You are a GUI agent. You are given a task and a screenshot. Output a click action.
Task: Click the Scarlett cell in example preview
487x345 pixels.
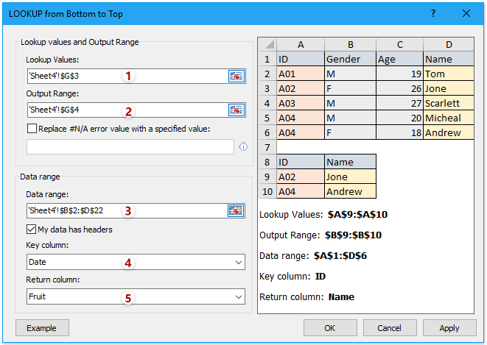pos(448,103)
